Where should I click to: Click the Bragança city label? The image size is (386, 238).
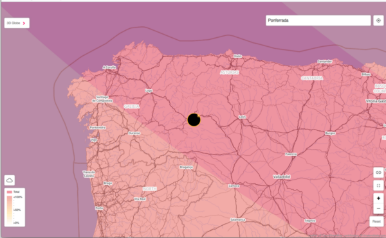coord(186,167)
